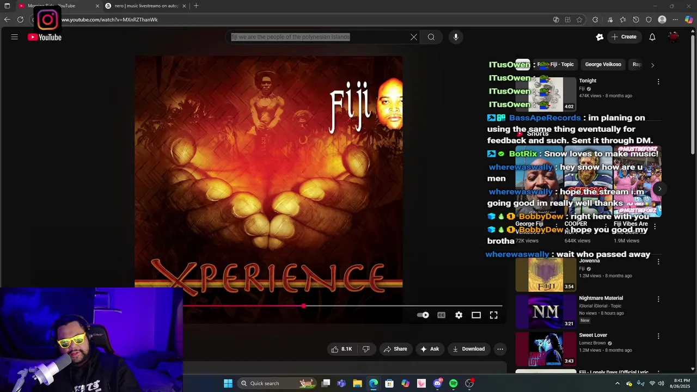
Task: Show next filter chips arrow
Action: [x=652, y=65]
